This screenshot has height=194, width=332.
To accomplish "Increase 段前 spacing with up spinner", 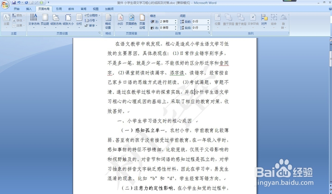I will coord(208,20).
